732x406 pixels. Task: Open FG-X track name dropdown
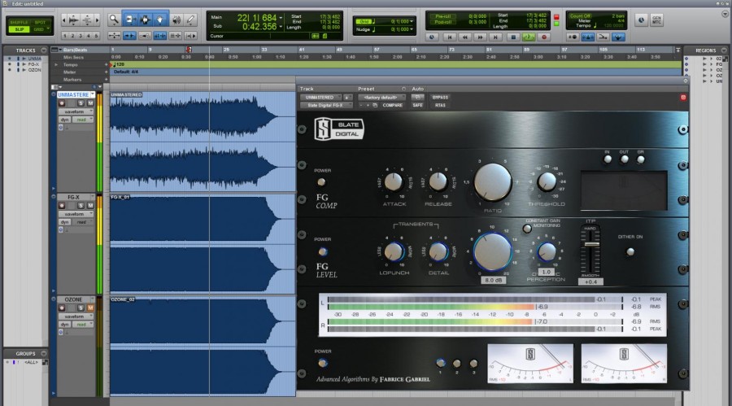tap(93, 197)
